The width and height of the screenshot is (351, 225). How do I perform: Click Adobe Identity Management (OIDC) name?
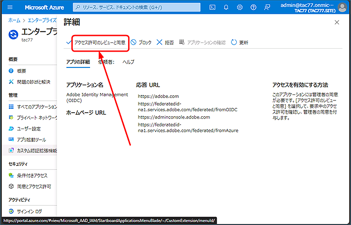point(97,97)
